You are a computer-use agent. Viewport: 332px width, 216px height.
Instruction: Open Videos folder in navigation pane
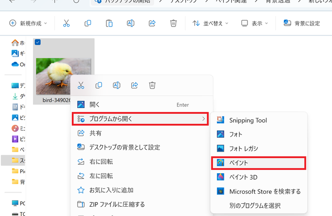[x=18, y=139]
